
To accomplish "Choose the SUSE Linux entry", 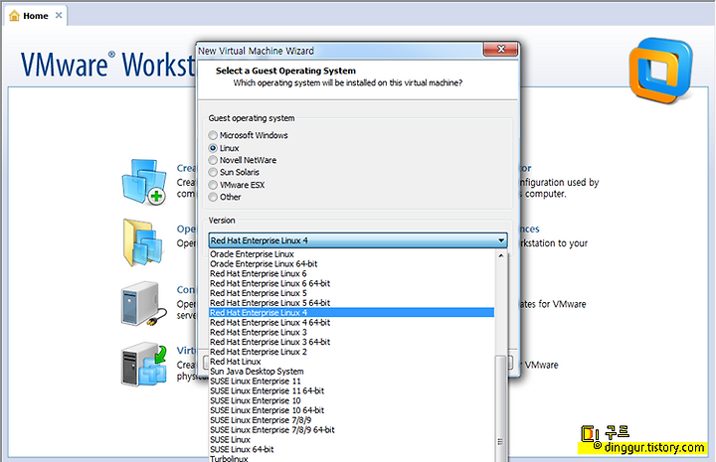I will pyautogui.click(x=352, y=440).
